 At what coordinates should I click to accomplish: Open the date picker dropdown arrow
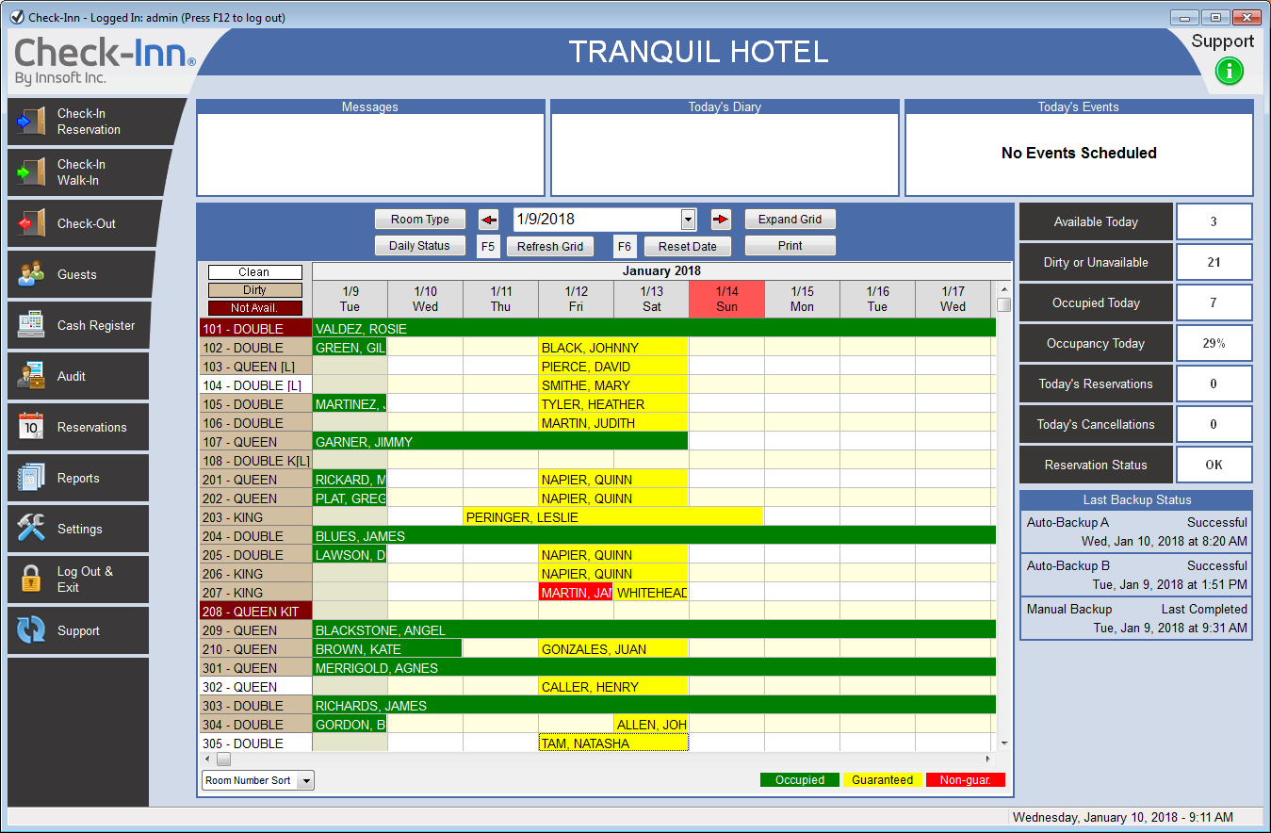(x=688, y=220)
